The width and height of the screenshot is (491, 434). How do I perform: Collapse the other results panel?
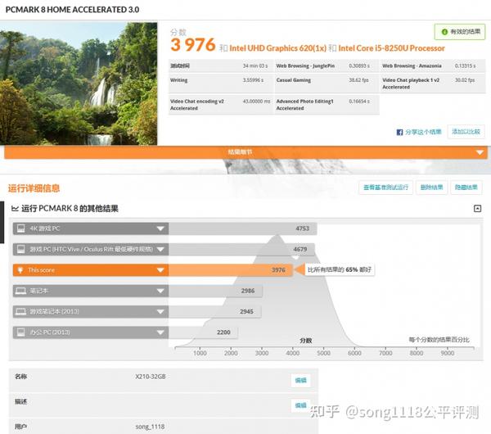pos(477,208)
